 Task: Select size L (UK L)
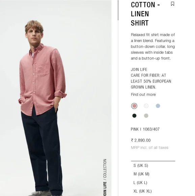[153, 182]
